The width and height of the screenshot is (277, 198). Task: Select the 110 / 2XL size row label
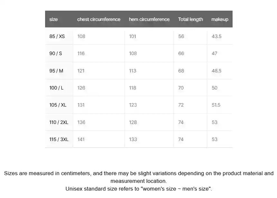(59, 122)
